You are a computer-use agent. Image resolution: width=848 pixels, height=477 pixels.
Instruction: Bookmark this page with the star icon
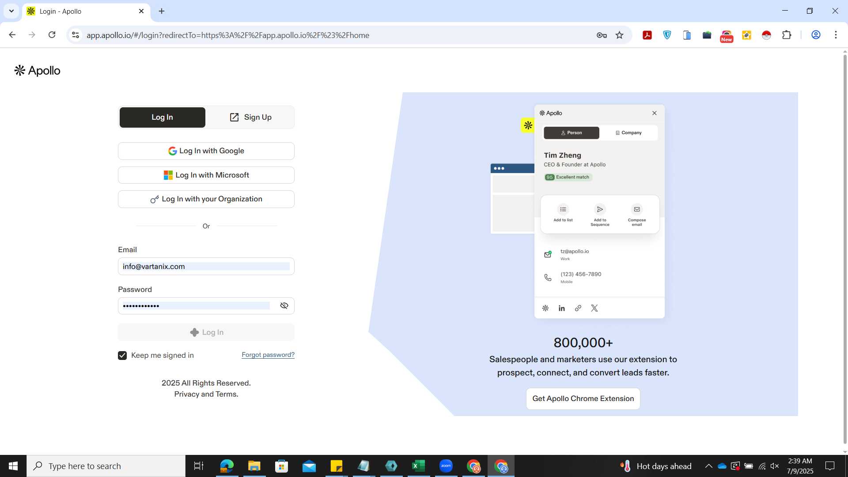619,35
